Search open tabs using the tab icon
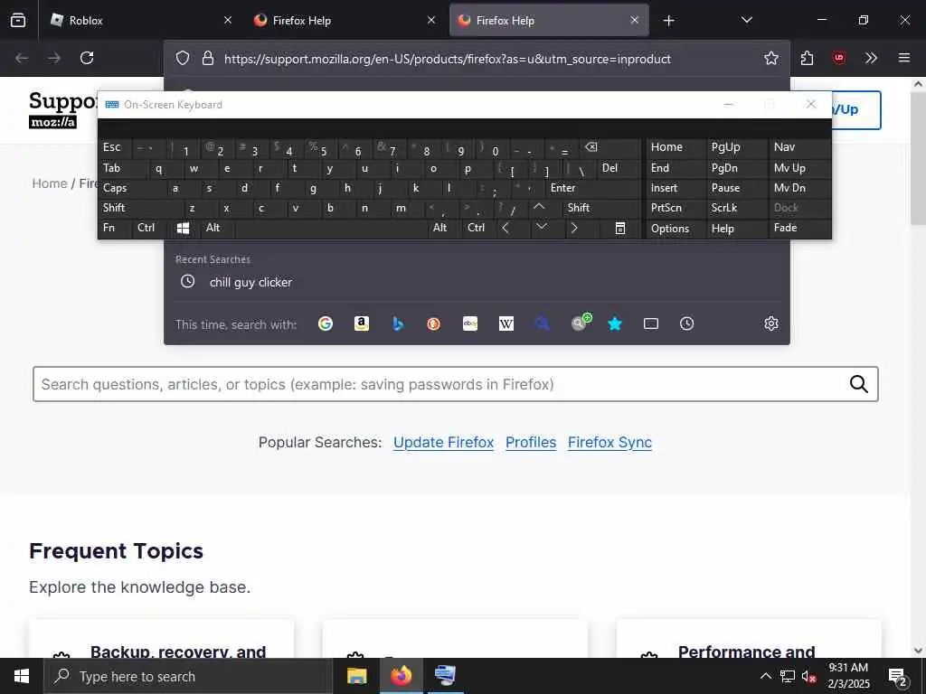The height and width of the screenshot is (694, 926). (x=651, y=324)
